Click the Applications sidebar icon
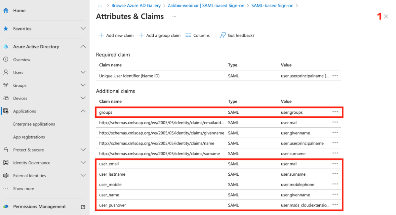 [x=6, y=111]
